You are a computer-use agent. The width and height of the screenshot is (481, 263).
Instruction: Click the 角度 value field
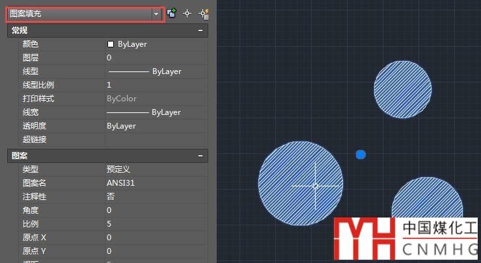tap(156, 210)
